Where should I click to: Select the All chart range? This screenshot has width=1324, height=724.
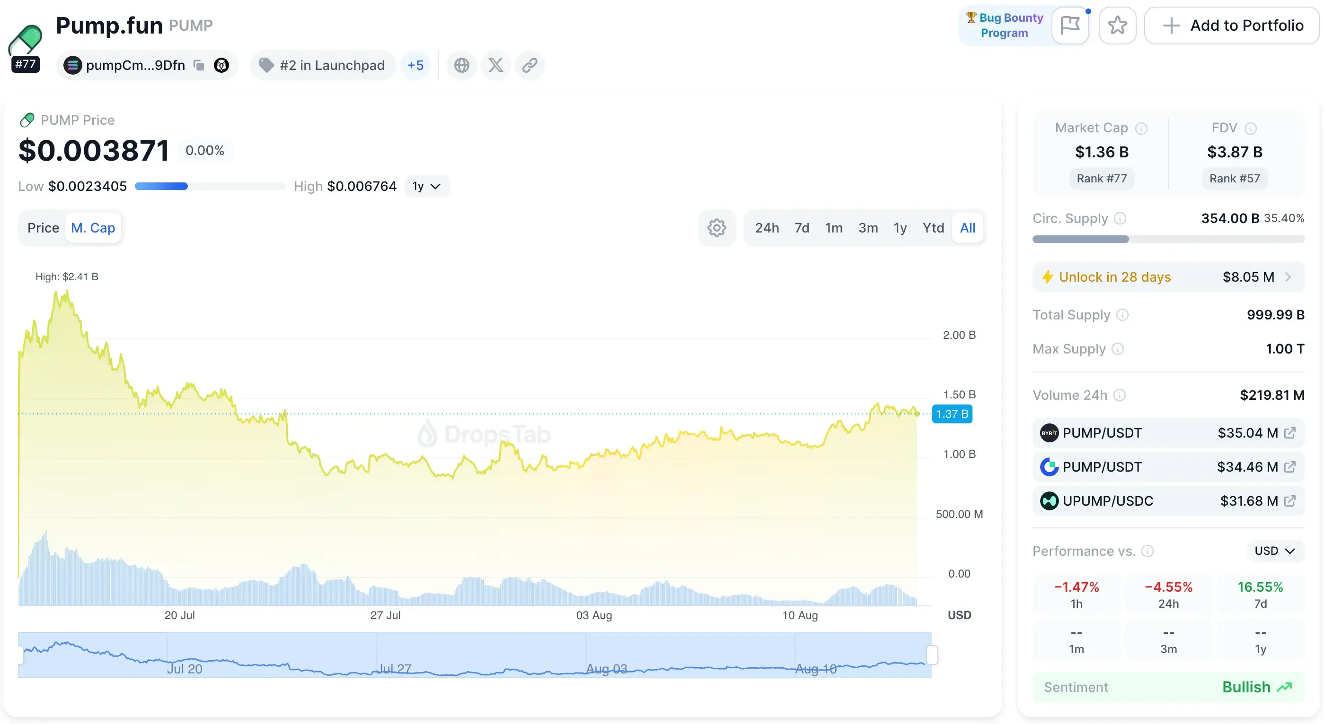pos(967,227)
